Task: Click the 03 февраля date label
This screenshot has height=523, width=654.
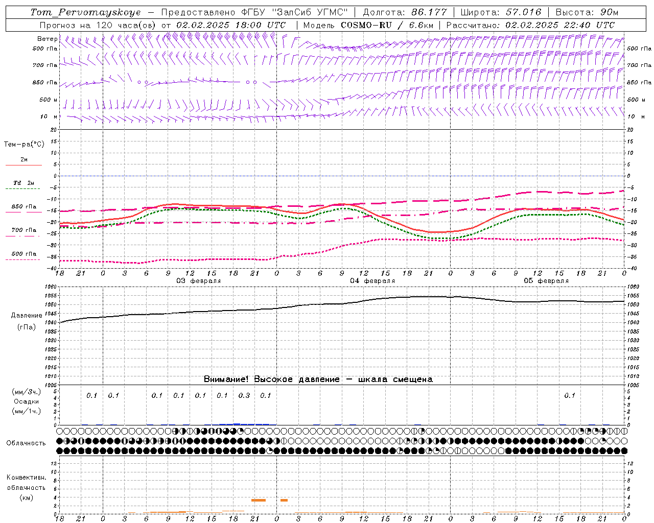Action: pos(199,281)
